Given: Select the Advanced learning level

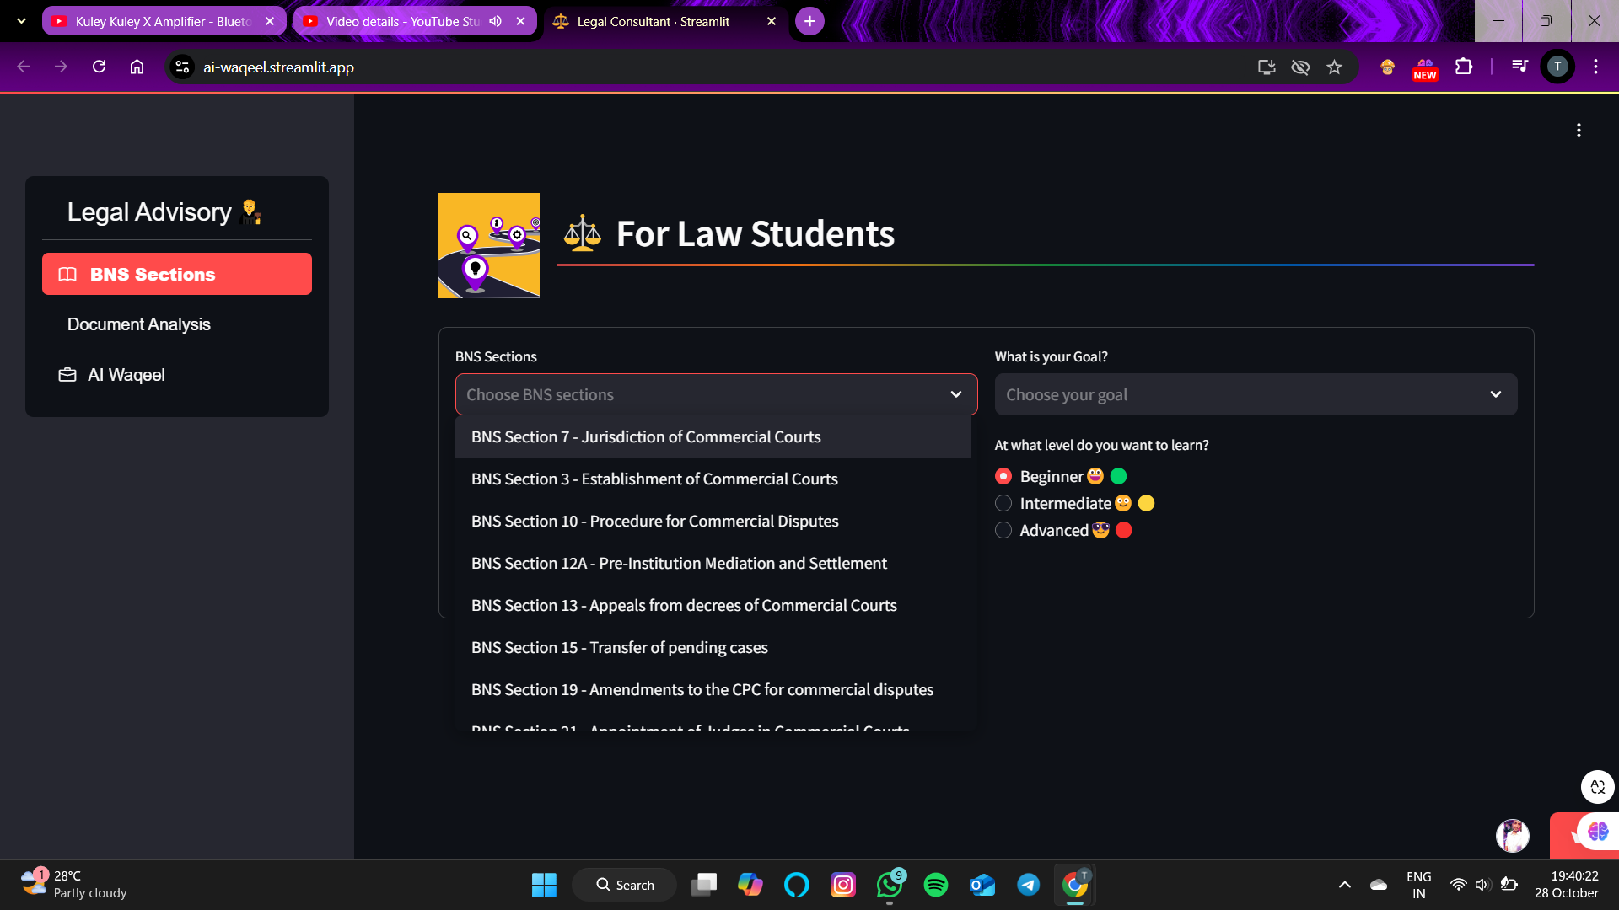Looking at the screenshot, I should pos(1003,531).
